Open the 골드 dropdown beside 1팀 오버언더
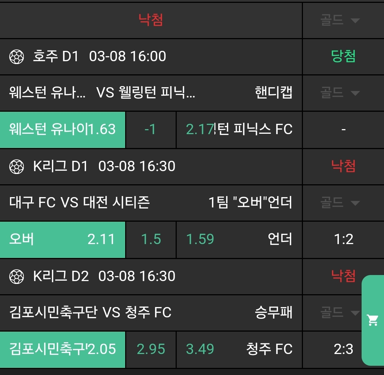Image resolution: width=384 pixels, height=375 pixels. [x=340, y=203]
